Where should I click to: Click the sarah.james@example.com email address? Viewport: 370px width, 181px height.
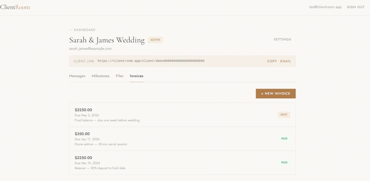[90, 48]
